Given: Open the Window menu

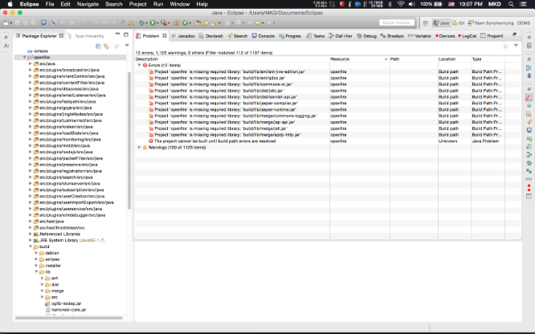Looking at the screenshot, I should (x=179, y=4).
